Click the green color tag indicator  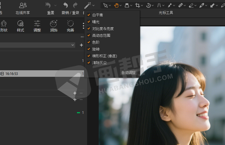pos(78,113)
